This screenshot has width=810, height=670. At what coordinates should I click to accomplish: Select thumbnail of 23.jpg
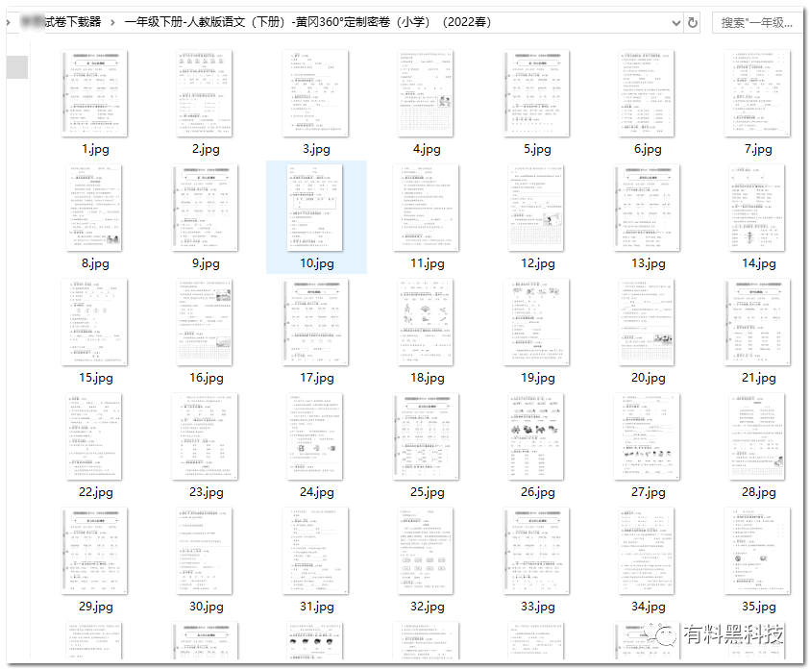coord(205,436)
